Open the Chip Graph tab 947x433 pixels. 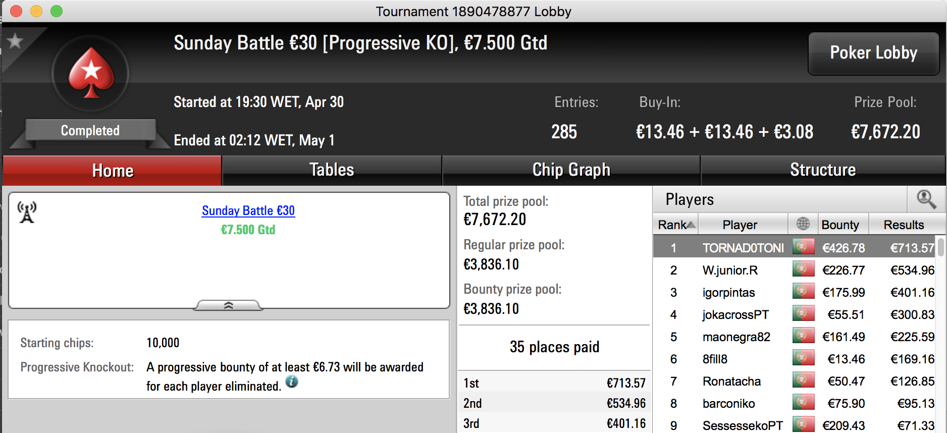(571, 170)
